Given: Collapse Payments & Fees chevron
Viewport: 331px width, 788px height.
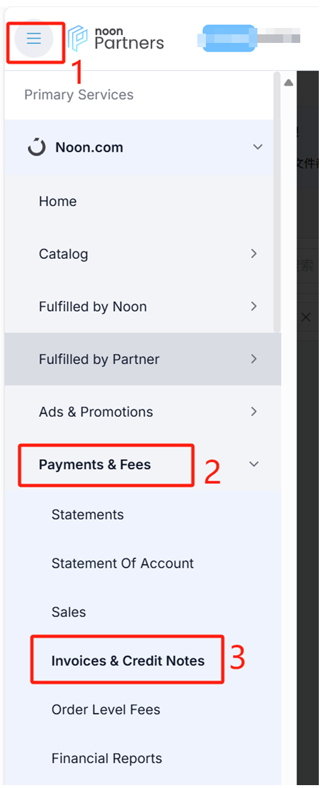Looking at the screenshot, I should point(255,464).
